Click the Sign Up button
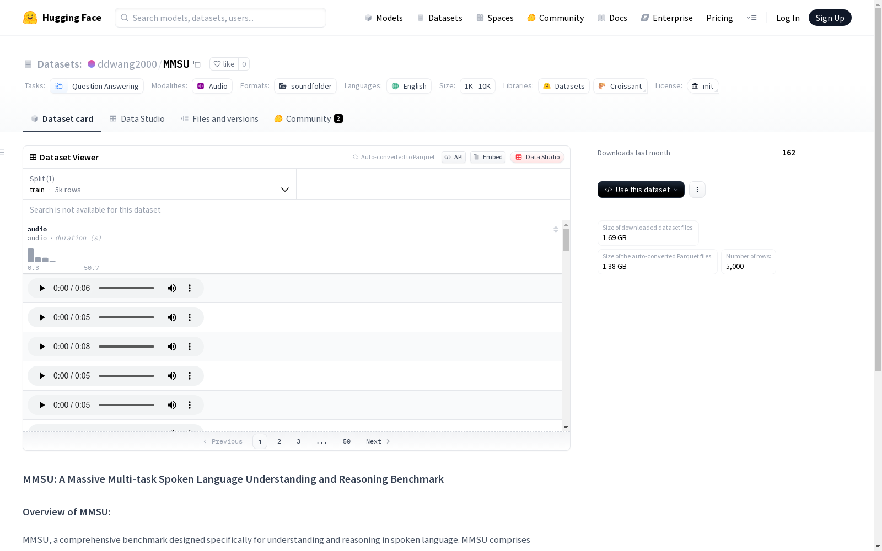Image resolution: width=882 pixels, height=551 pixels. 830,18
